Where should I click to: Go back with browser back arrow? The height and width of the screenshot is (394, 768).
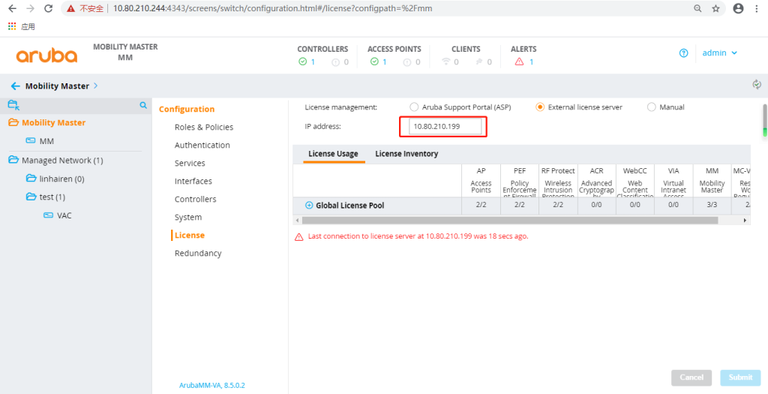click(x=12, y=8)
